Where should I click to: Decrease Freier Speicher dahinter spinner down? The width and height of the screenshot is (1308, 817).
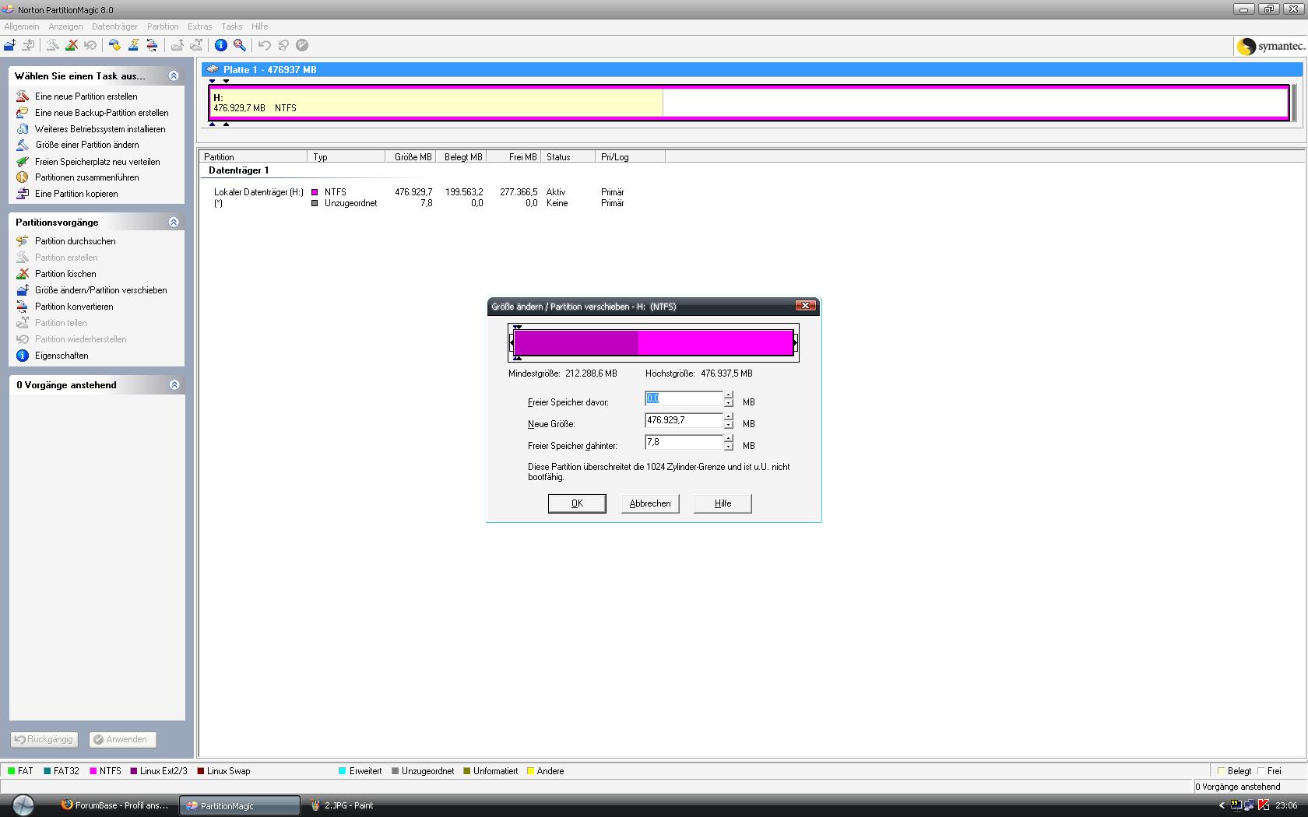(729, 446)
